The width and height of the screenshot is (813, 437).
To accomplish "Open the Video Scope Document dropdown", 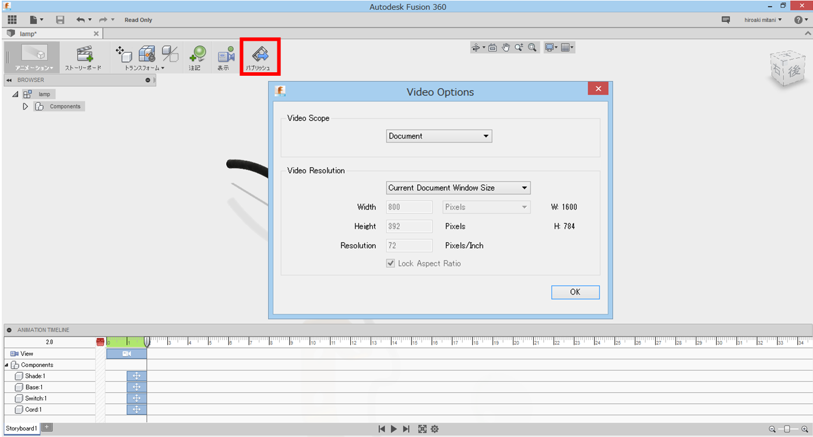I will coord(439,136).
